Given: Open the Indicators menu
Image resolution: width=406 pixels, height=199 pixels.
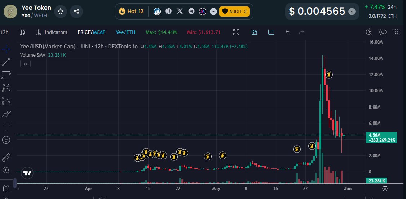Looking at the screenshot, I should click(x=52, y=32).
